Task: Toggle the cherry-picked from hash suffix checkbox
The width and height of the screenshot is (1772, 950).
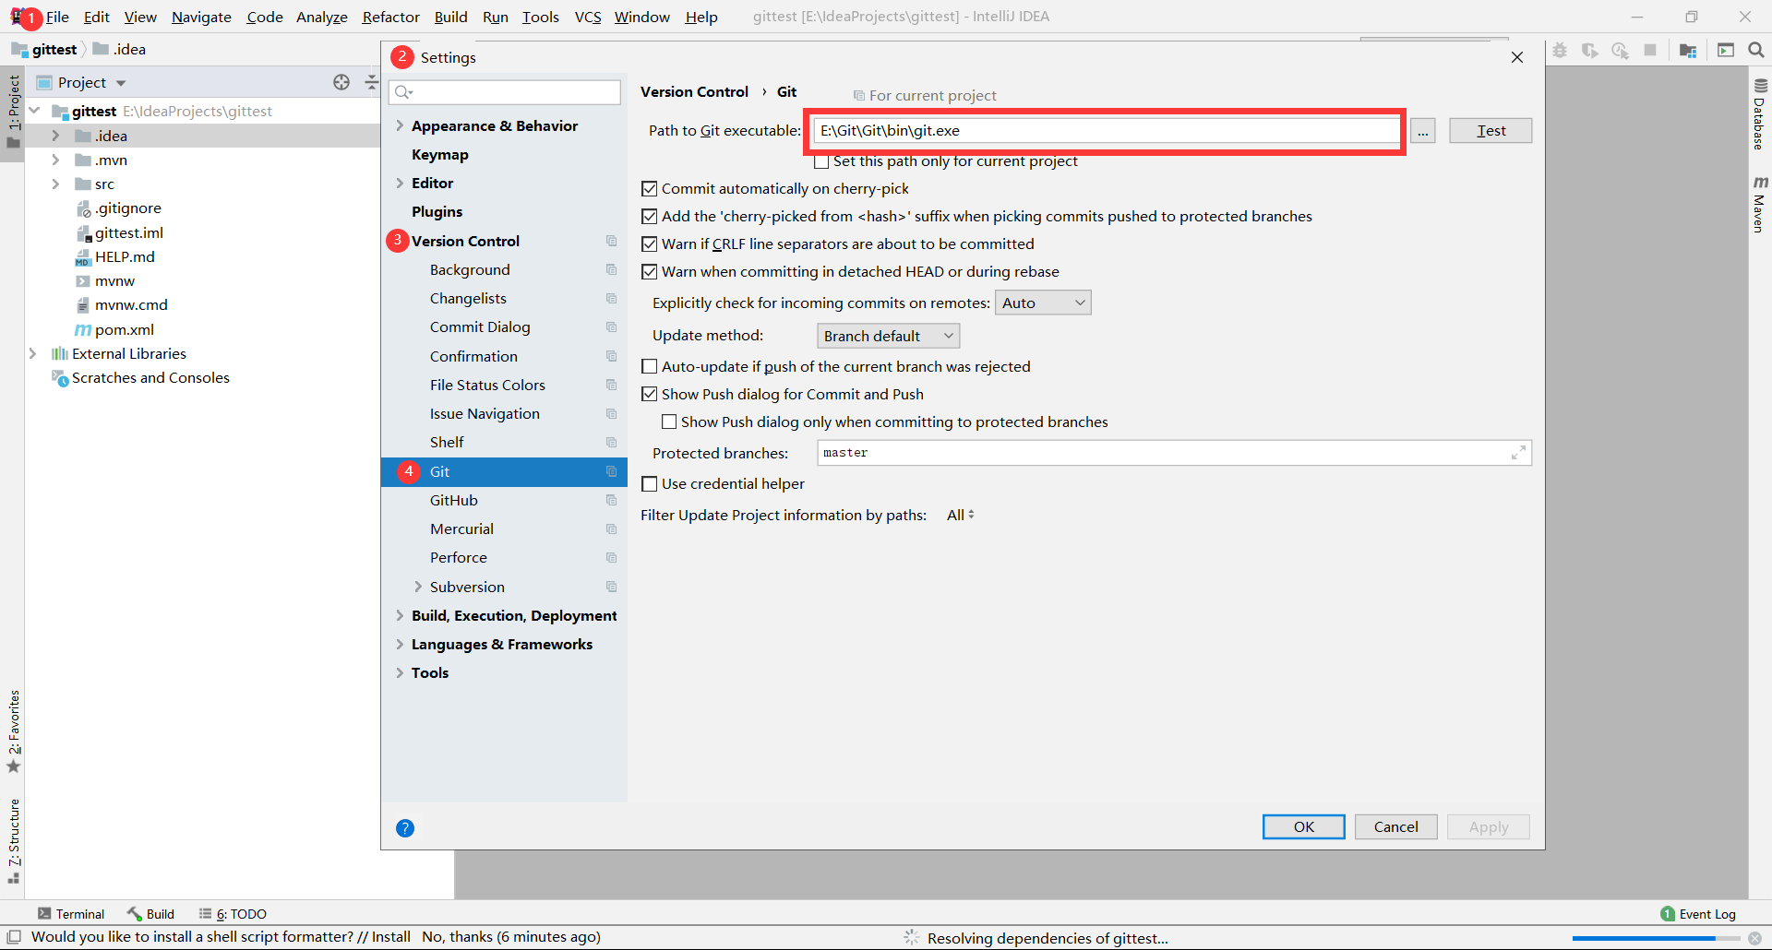Action: point(650,217)
